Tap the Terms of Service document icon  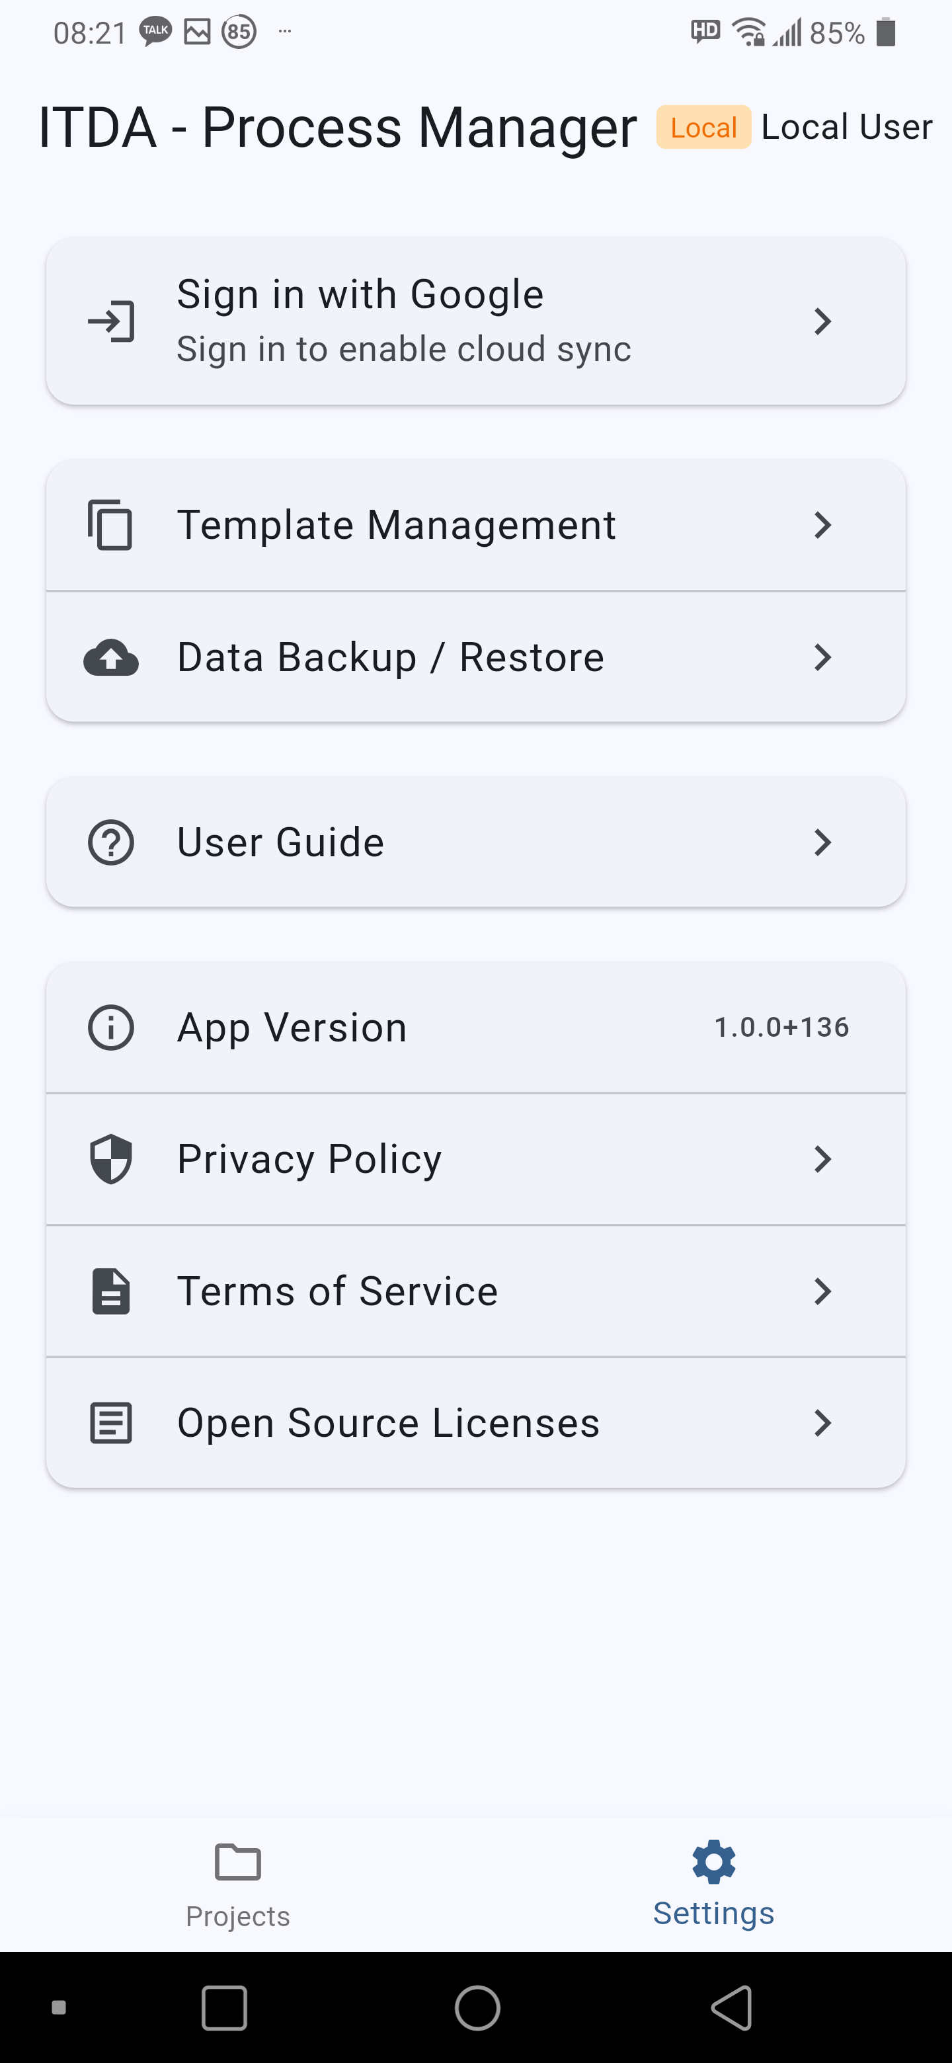pos(110,1291)
